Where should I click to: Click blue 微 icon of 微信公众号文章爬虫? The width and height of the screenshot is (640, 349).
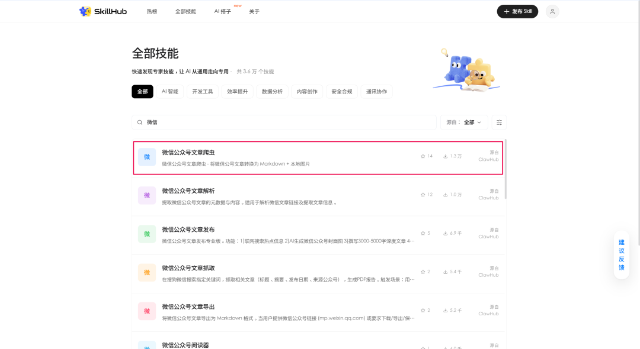[x=147, y=157]
